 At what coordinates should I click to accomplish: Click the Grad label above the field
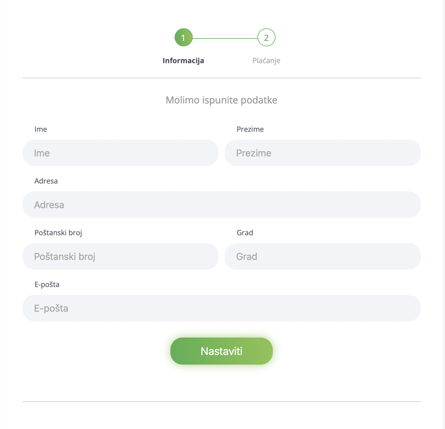pos(245,233)
